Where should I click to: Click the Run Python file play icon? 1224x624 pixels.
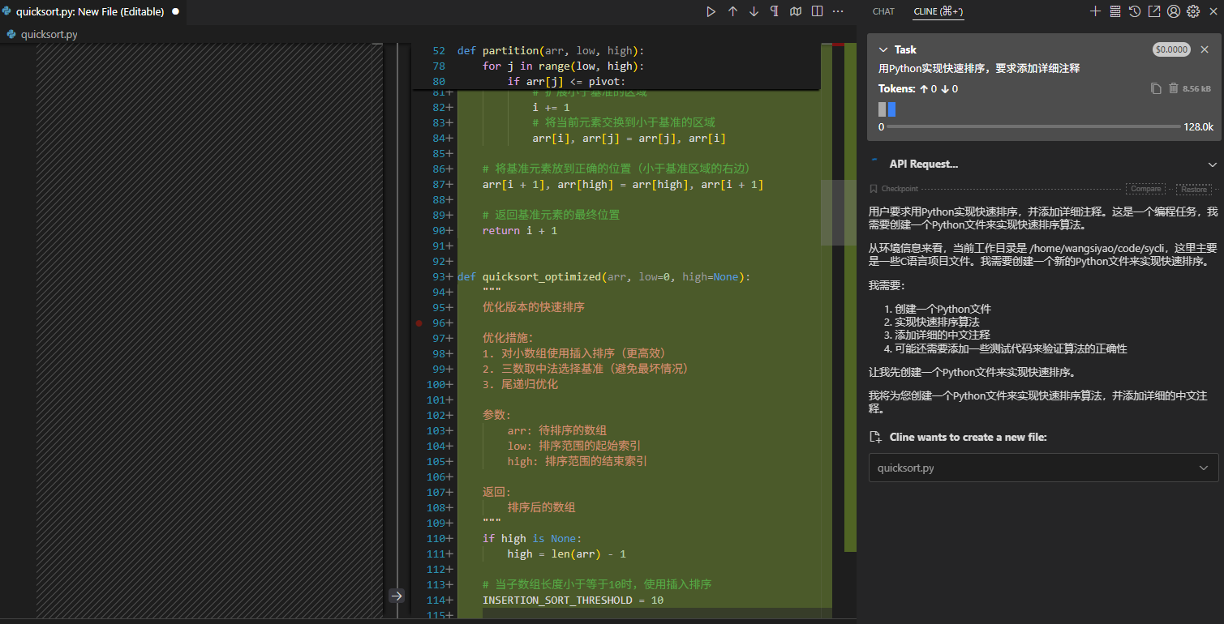pos(711,11)
